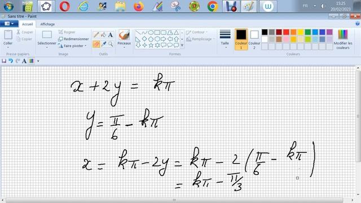Choose the diagonal line shape
Viewport: 361px width, 203px height.
138,33
